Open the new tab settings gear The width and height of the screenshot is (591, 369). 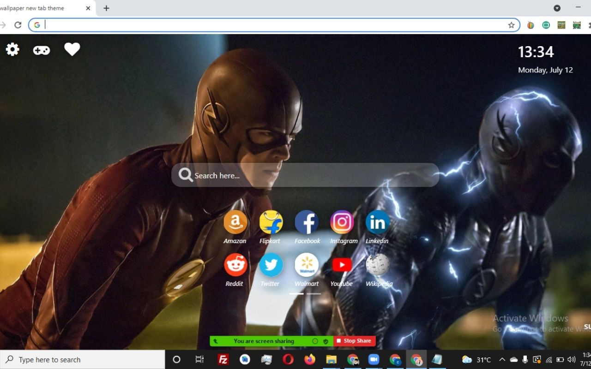pos(12,49)
